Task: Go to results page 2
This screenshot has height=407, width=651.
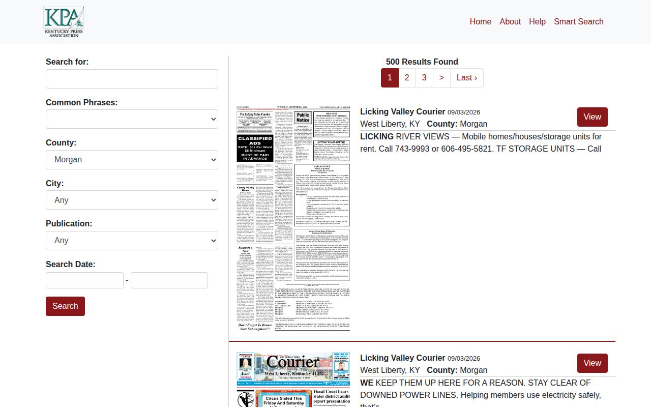Action: [x=407, y=78]
